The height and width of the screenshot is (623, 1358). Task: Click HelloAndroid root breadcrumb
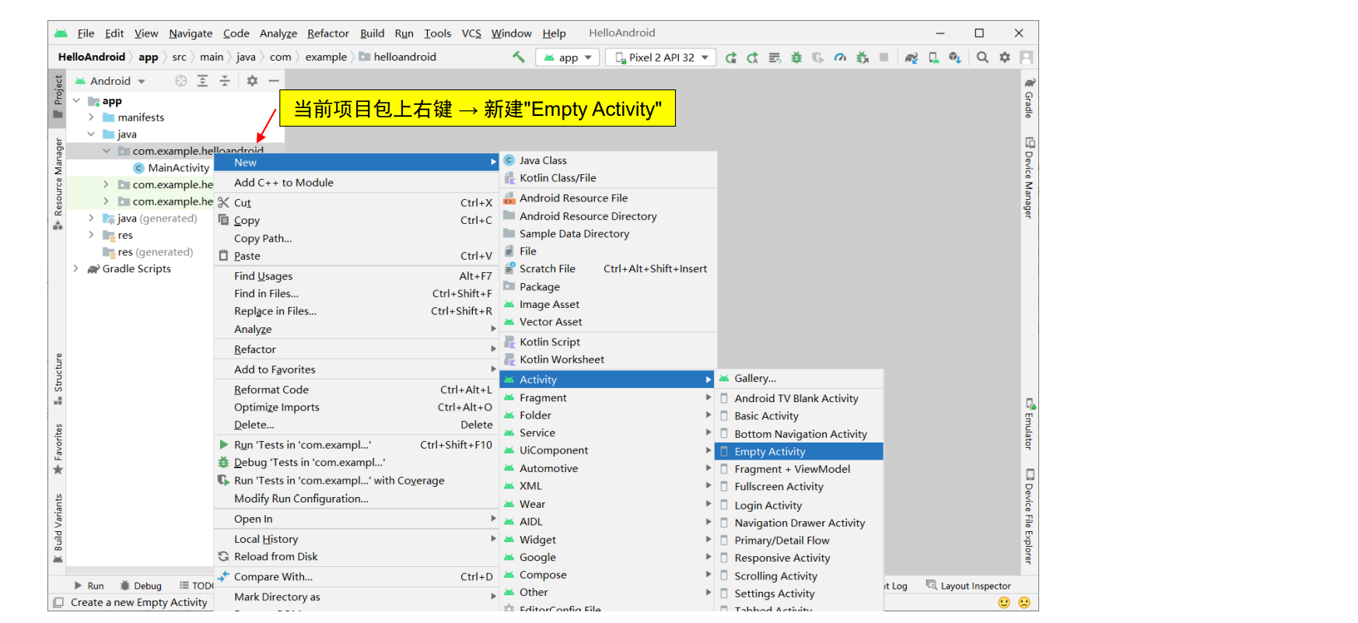click(x=91, y=57)
